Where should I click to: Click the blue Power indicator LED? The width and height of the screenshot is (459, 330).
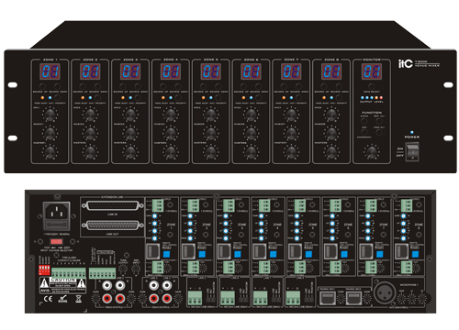click(x=412, y=132)
